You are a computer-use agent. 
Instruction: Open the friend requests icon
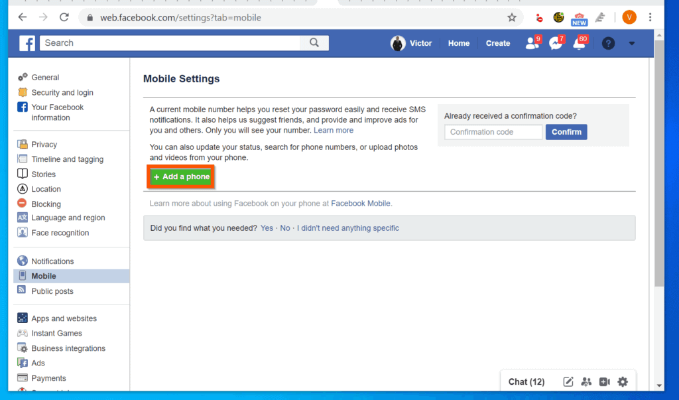[x=532, y=42]
